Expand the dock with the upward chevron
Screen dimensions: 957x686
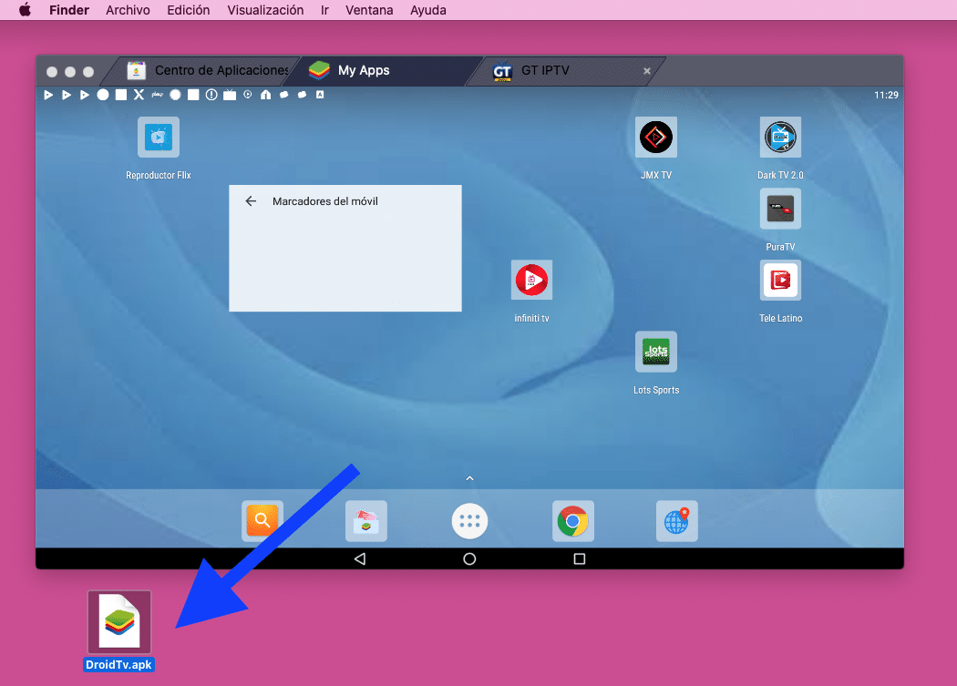click(x=469, y=477)
